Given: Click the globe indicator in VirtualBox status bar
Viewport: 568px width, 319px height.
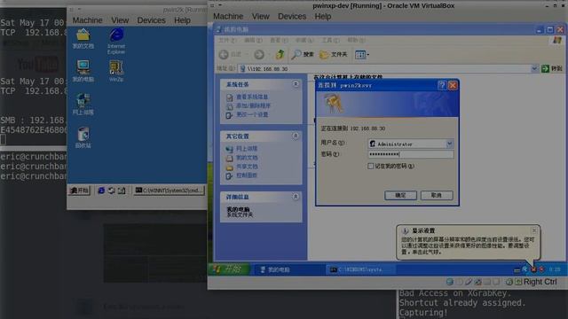Looking at the screenshot, I should pyautogui.click(x=450, y=282).
